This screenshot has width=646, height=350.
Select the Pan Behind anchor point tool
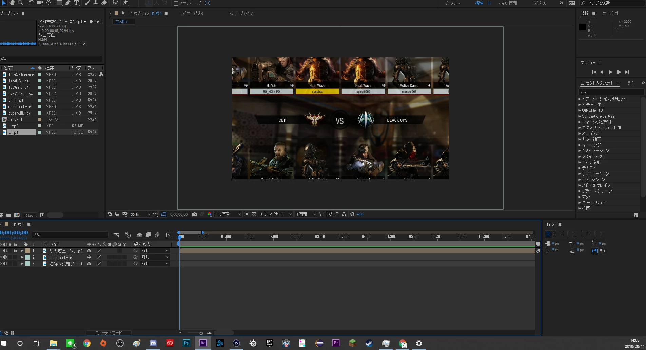pos(48,3)
